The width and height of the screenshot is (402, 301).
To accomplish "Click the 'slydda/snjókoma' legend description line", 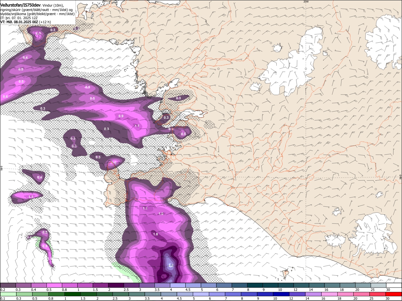I will click(x=37, y=14).
